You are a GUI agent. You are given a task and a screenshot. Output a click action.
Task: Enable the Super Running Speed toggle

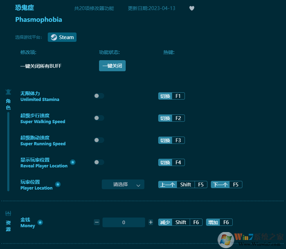click(x=99, y=140)
